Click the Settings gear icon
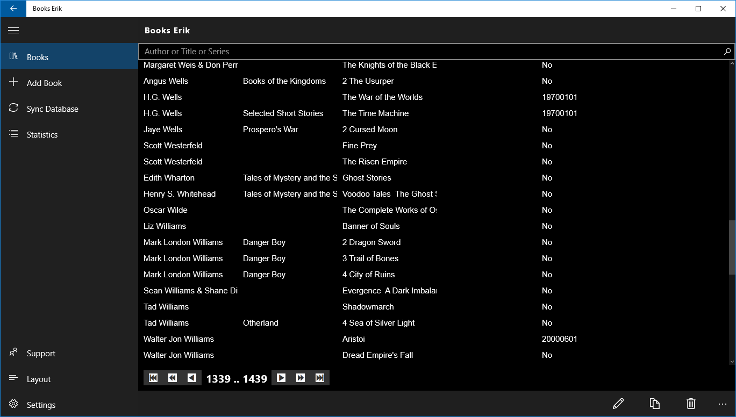Viewport: 736px width, 417px height. tap(13, 404)
